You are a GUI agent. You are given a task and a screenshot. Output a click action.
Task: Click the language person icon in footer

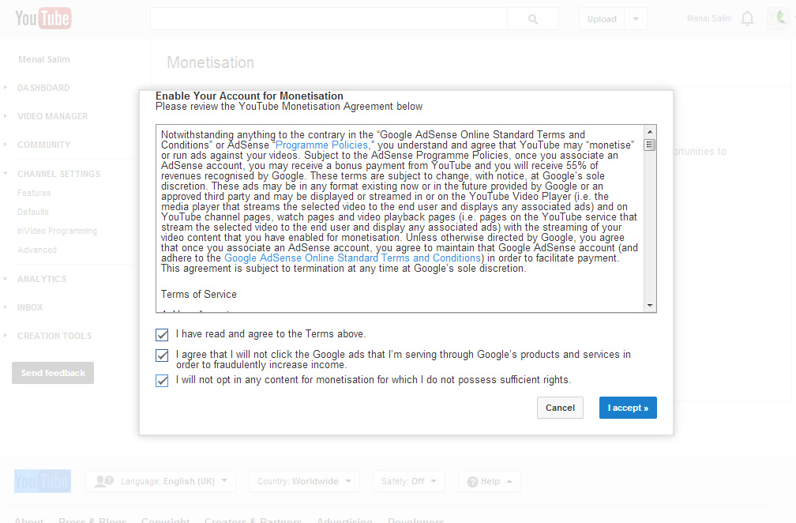click(x=103, y=481)
